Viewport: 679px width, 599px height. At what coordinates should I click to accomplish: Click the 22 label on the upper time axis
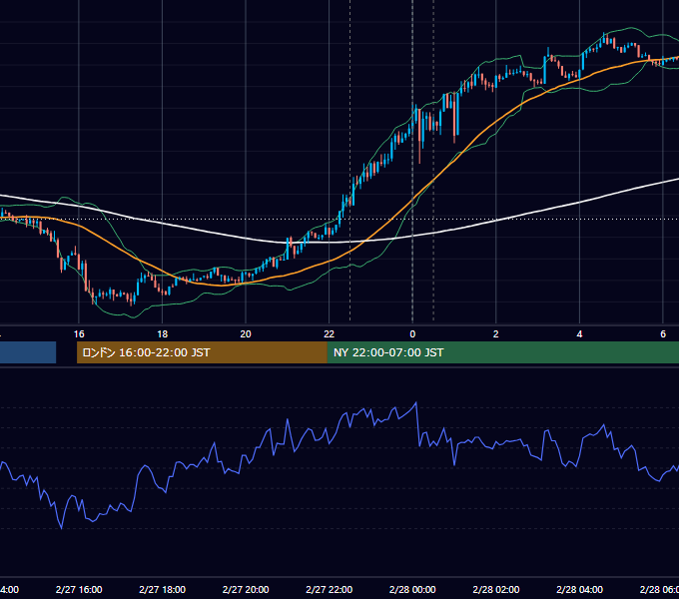click(x=330, y=334)
